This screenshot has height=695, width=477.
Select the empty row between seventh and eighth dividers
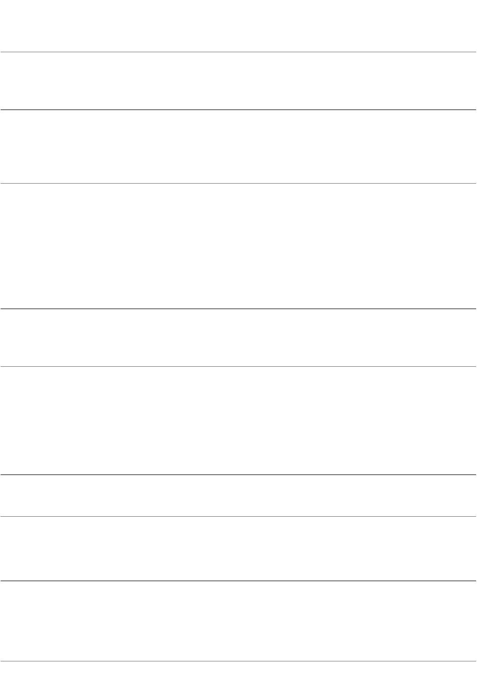tap(238, 549)
